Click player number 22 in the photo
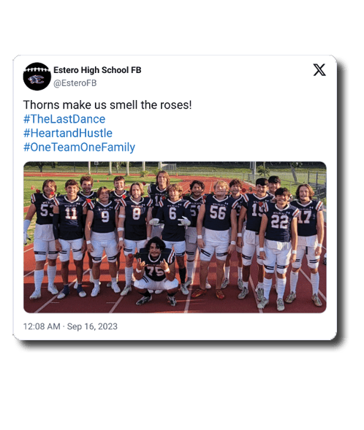Viewport: 364px width, 430px height. (278, 248)
